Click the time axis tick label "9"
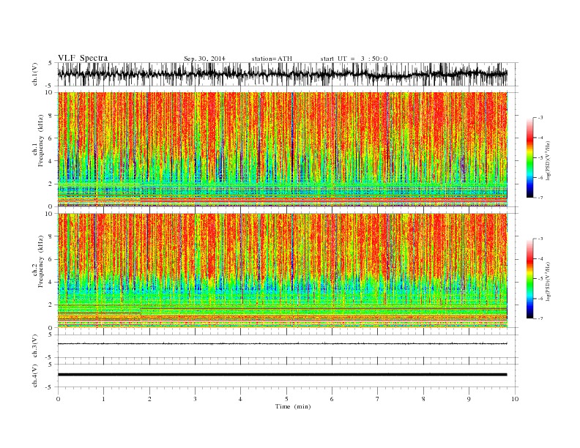580x448 pixels. pyautogui.click(x=469, y=399)
